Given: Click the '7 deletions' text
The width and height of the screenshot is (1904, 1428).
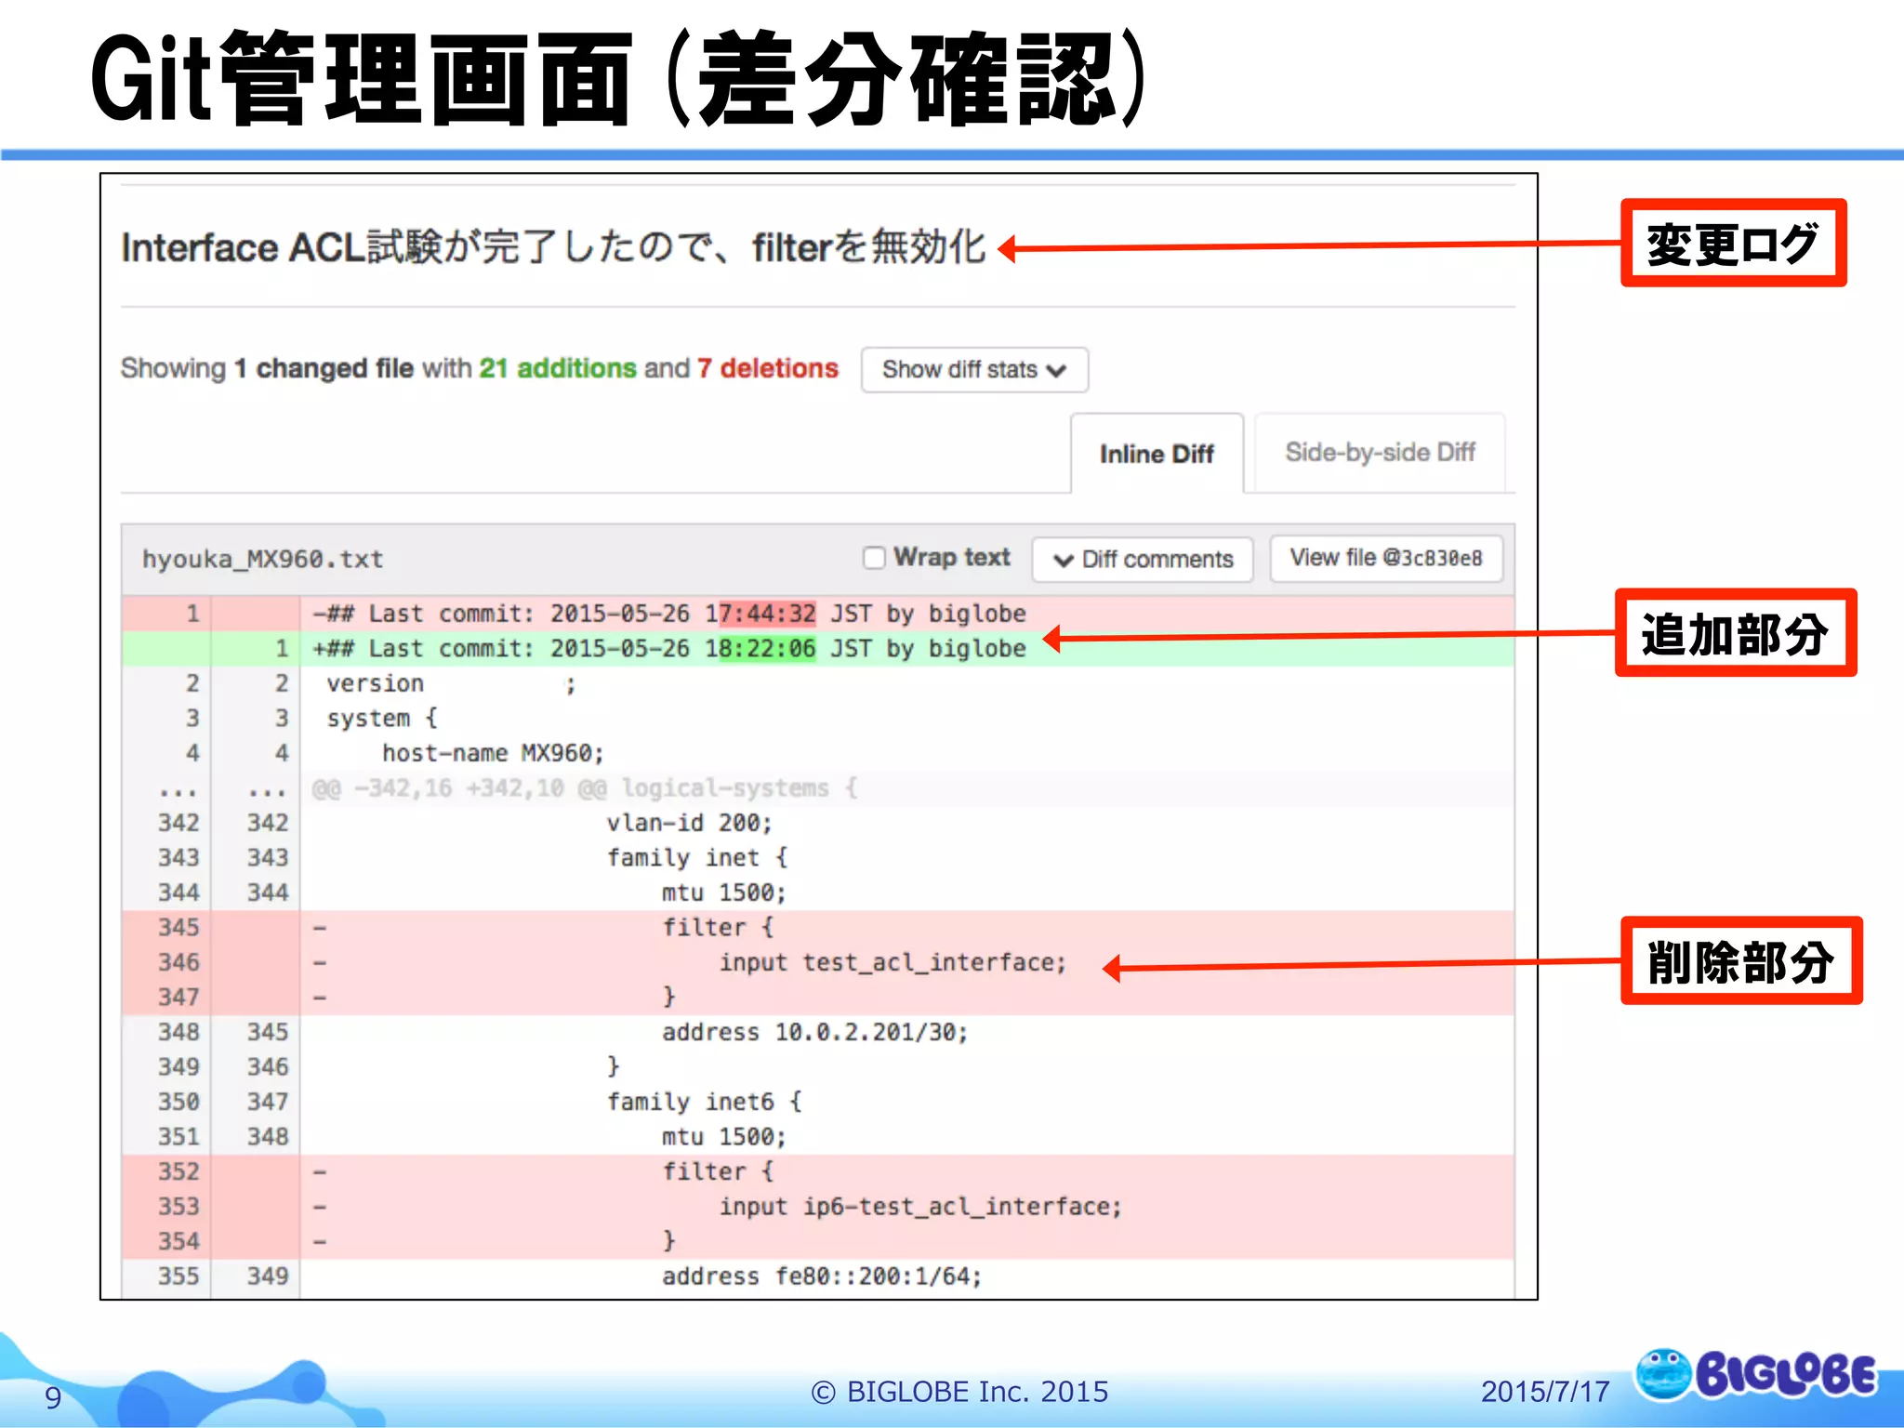Looking at the screenshot, I should coord(768,368).
